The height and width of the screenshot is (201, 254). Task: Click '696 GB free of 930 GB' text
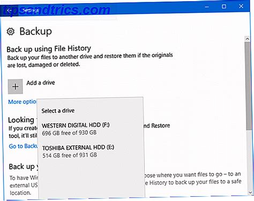pos(69,133)
